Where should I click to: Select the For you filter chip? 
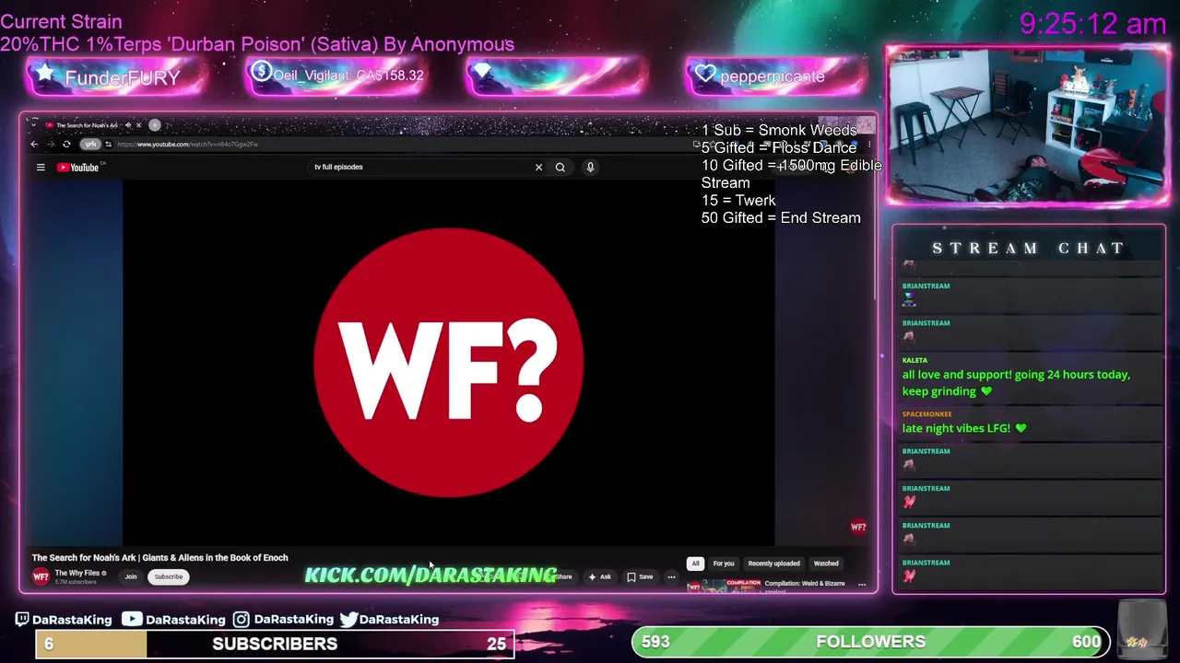pos(724,564)
